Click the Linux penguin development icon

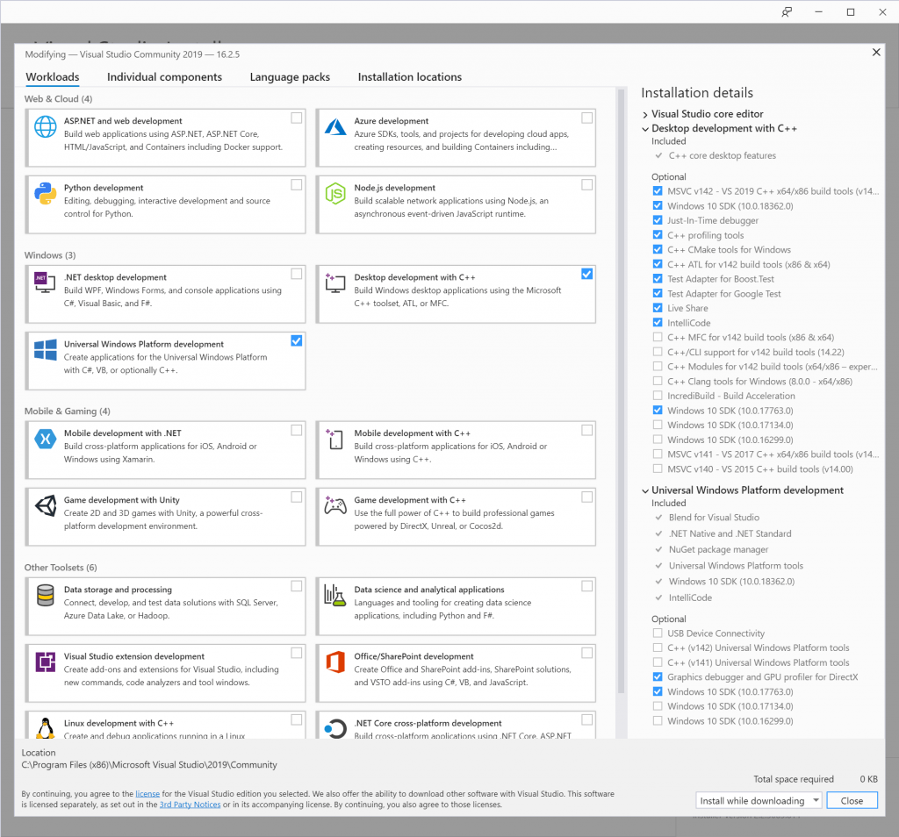(44, 726)
